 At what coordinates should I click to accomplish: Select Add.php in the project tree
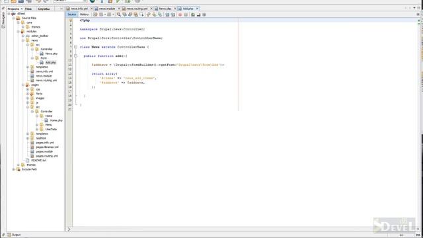point(50,63)
